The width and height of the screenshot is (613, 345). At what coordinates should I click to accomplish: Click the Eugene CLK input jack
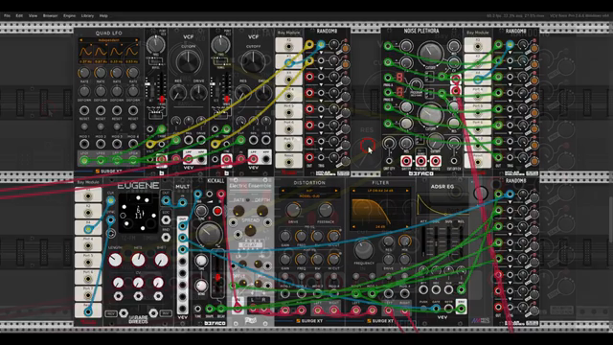(111, 200)
